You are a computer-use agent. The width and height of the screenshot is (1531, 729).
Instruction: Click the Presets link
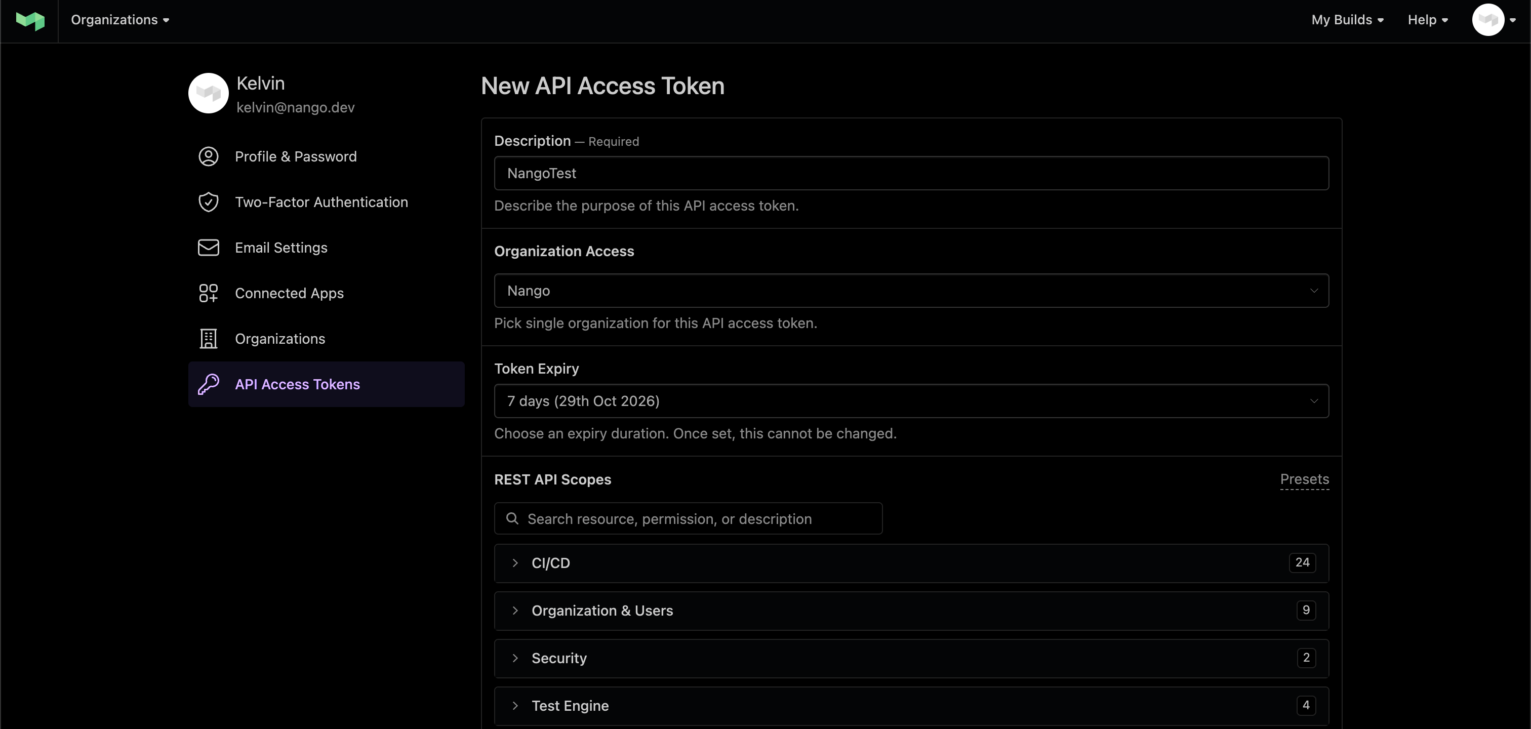point(1304,479)
